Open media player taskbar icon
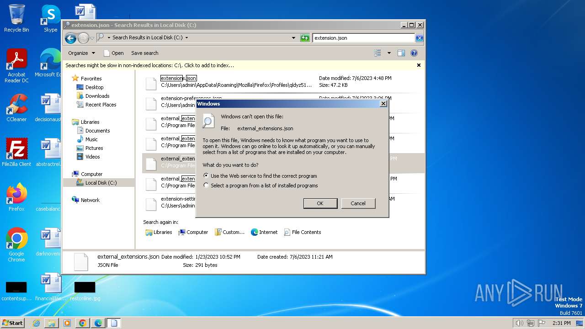The width and height of the screenshot is (585, 329). tap(67, 323)
